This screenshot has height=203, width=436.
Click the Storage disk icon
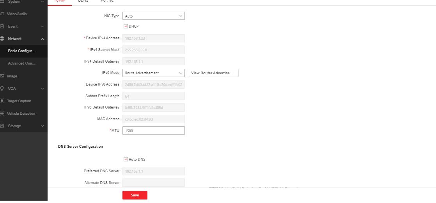[2, 126]
